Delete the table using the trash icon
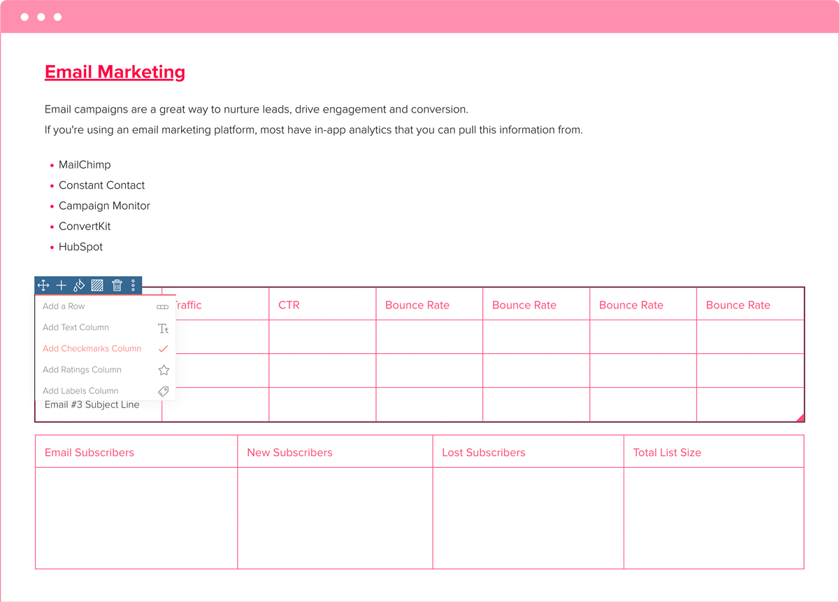Image resolution: width=839 pixels, height=602 pixels. coord(117,285)
